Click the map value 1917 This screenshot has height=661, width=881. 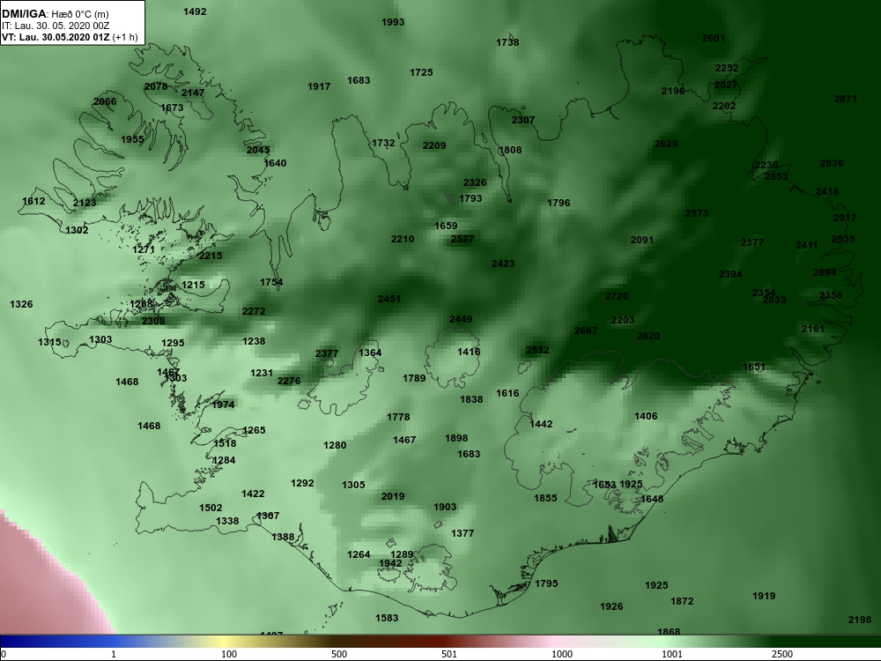(319, 86)
